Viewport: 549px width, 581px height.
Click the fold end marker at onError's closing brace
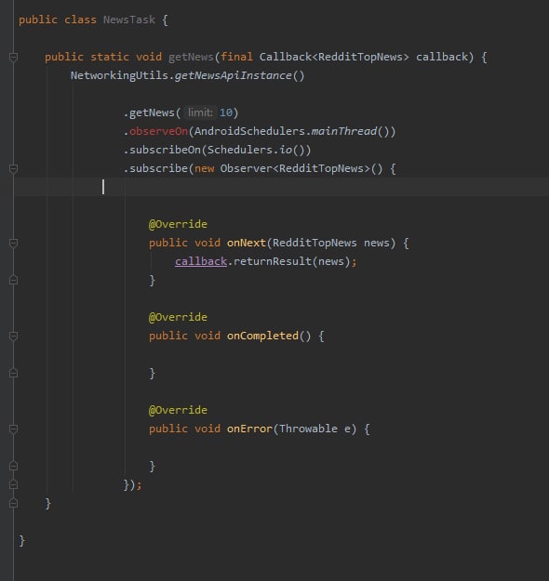13,466
